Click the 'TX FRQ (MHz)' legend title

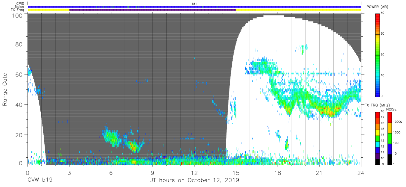[377, 105]
